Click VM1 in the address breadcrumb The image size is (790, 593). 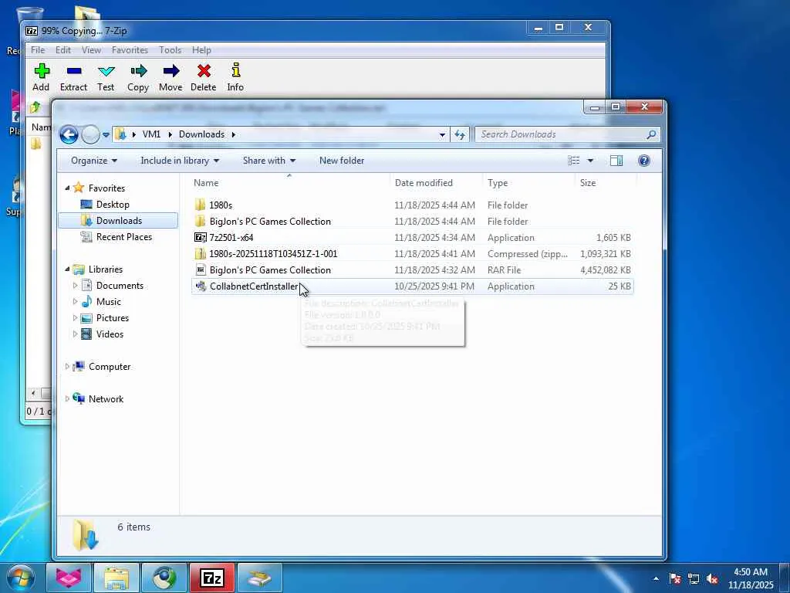(151, 134)
